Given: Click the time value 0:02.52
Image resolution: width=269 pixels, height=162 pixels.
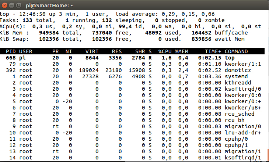Looking at the screenshot, I should 210,70.
